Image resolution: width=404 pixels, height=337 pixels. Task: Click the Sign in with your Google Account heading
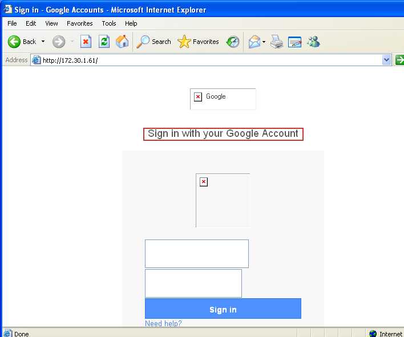point(223,134)
